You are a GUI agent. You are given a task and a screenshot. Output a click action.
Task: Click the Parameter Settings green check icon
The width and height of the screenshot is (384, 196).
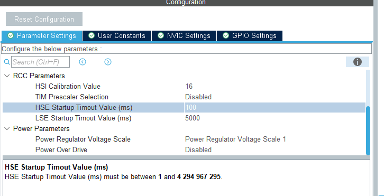[x=11, y=36]
